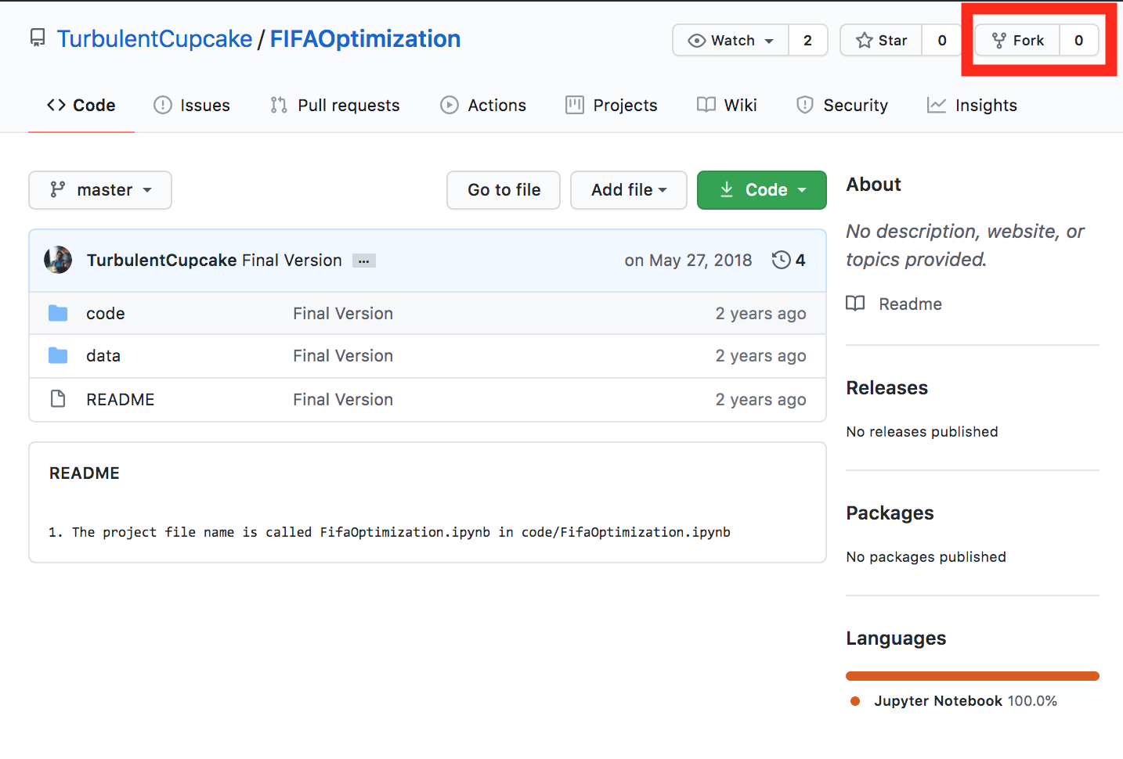
Task: Switch to the Issues tab
Action: click(x=192, y=106)
